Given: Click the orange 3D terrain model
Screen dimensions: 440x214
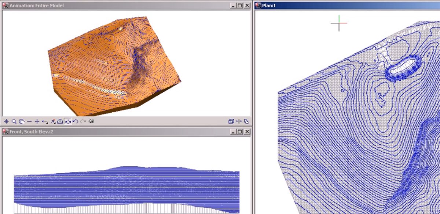Looking at the screenshot, I should pos(114,66).
